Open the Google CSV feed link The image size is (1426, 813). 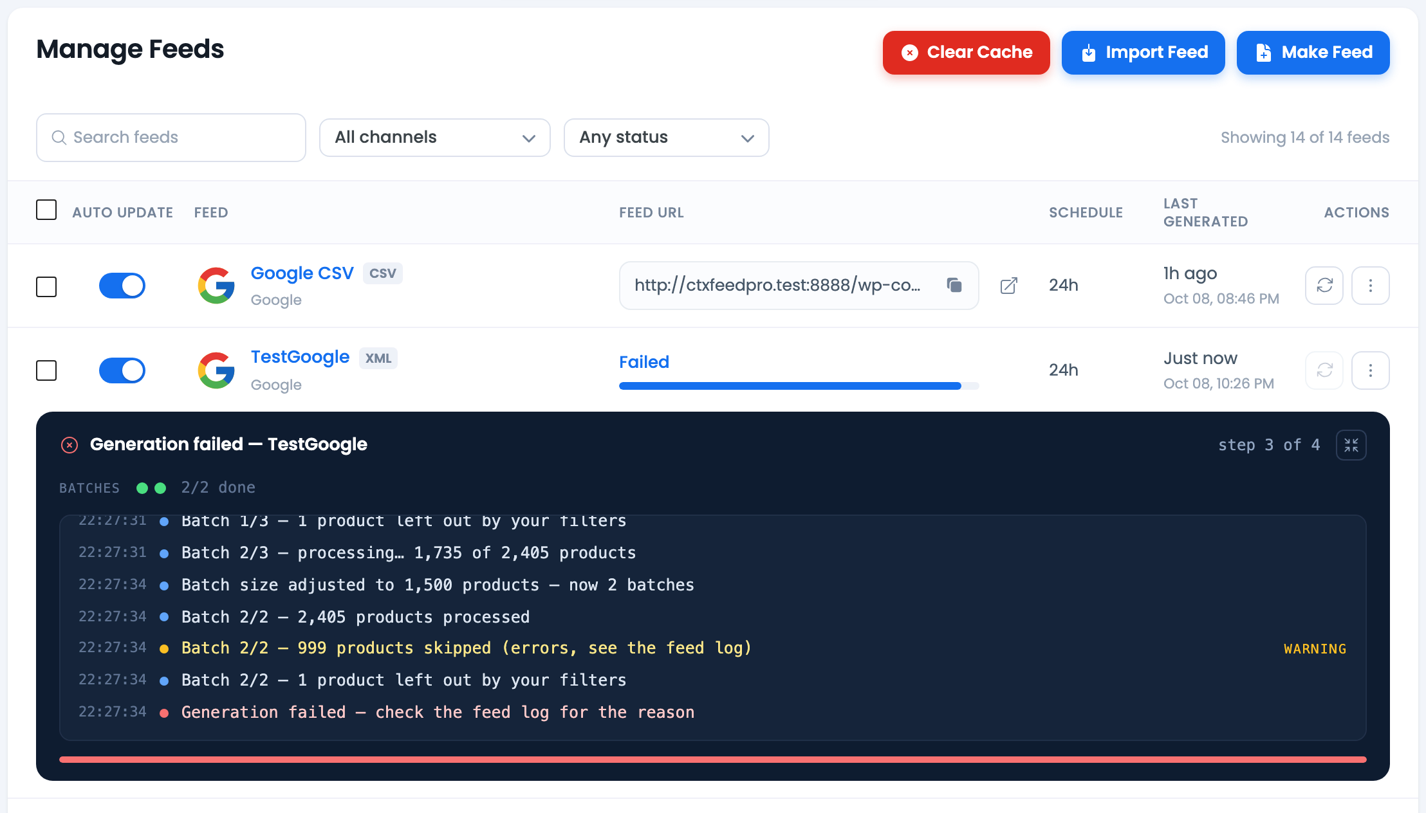[x=302, y=273]
